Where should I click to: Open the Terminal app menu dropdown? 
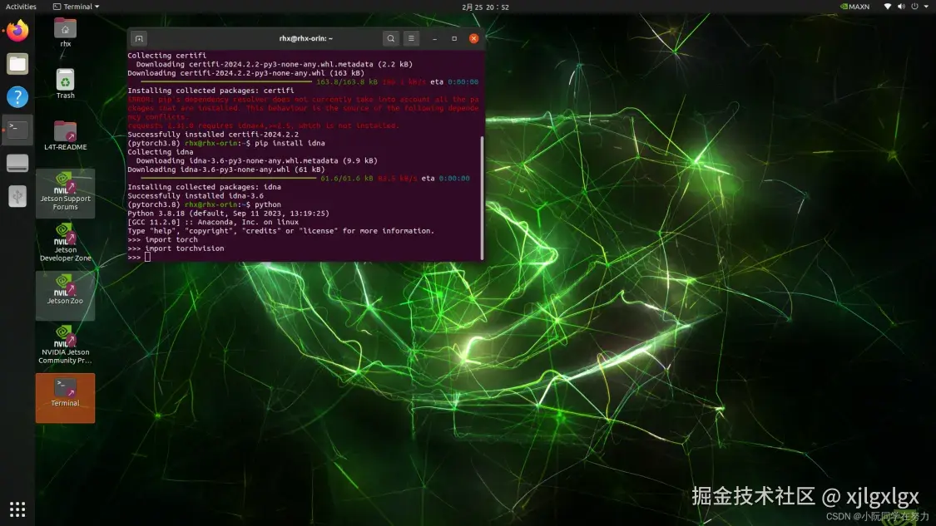click(76, 7)
